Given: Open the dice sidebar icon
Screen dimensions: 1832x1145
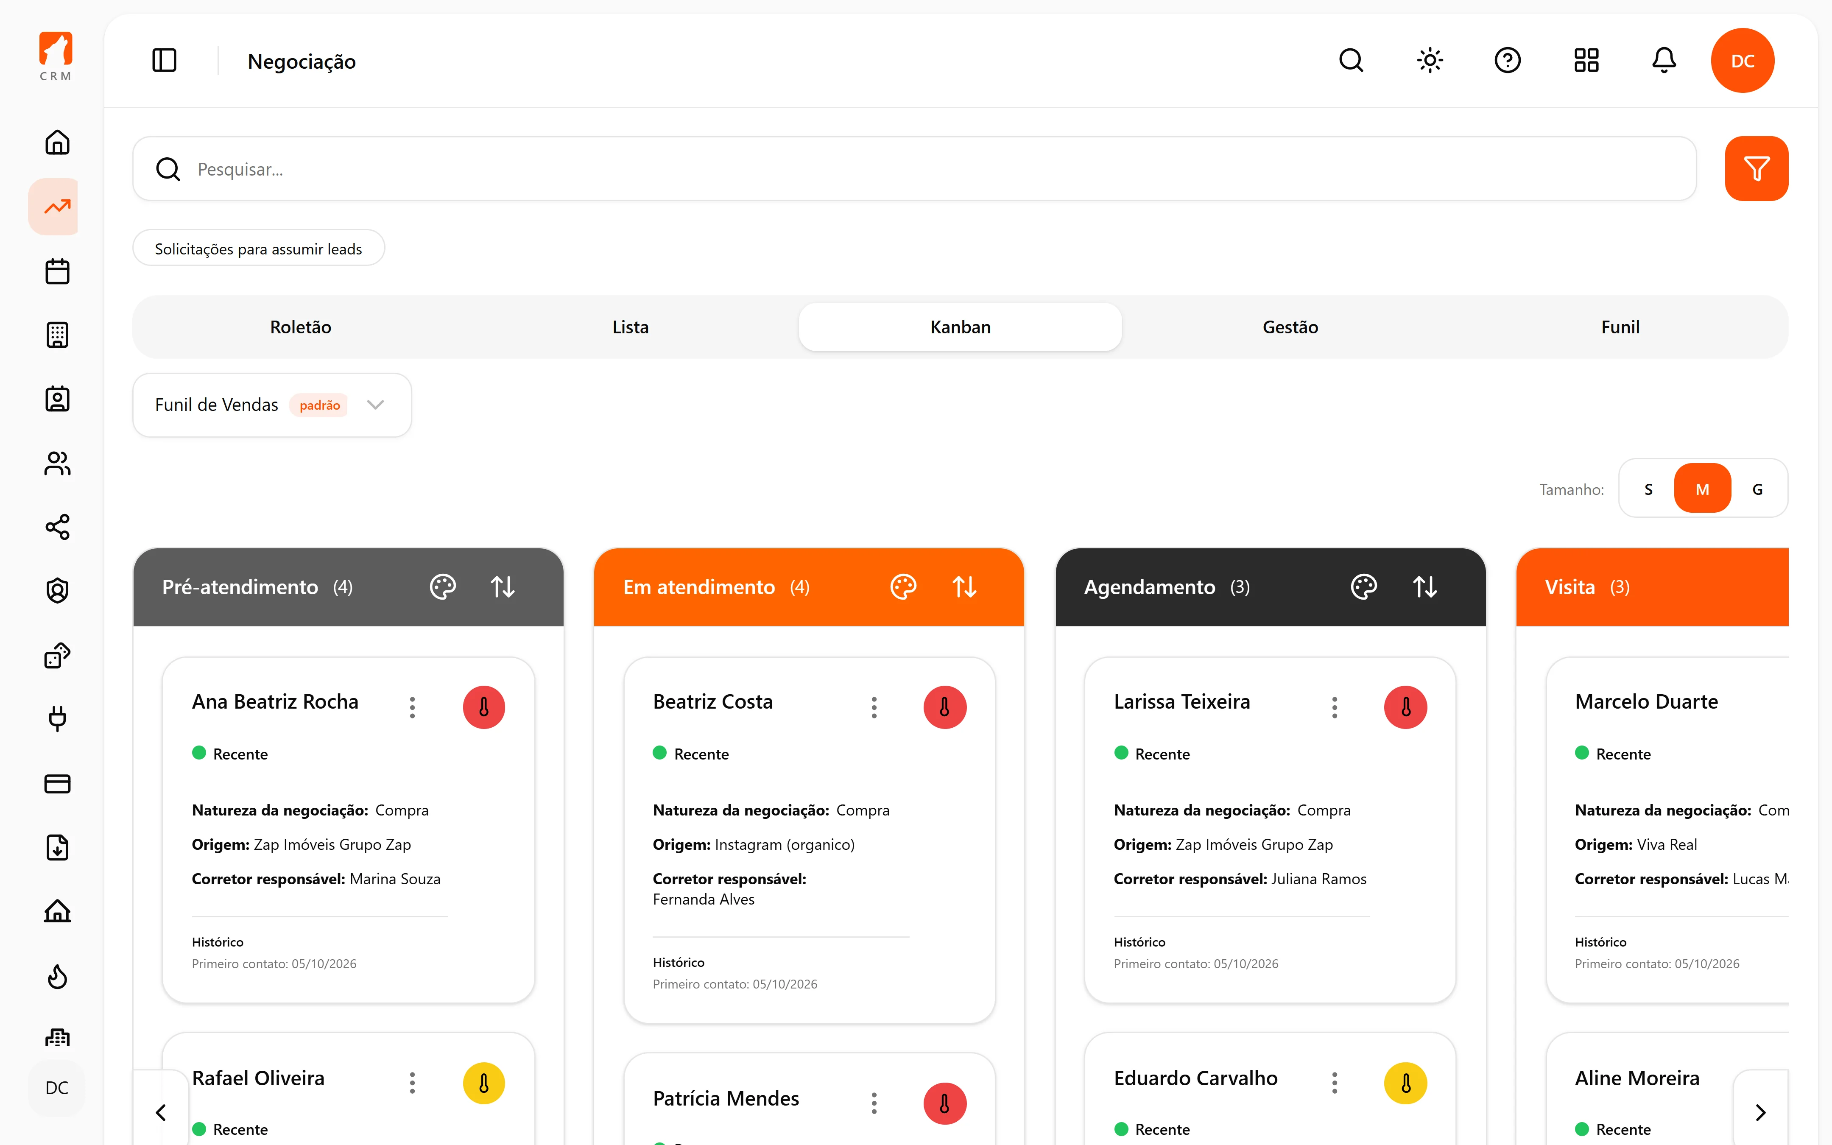Looking at the screenshot, I should (57, 655).
